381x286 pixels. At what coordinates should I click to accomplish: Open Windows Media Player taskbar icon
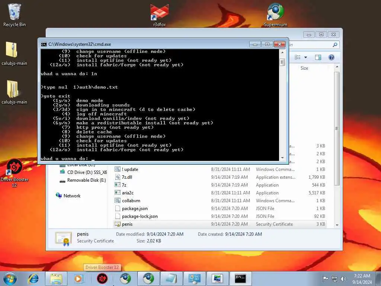[x=79, y=279]
